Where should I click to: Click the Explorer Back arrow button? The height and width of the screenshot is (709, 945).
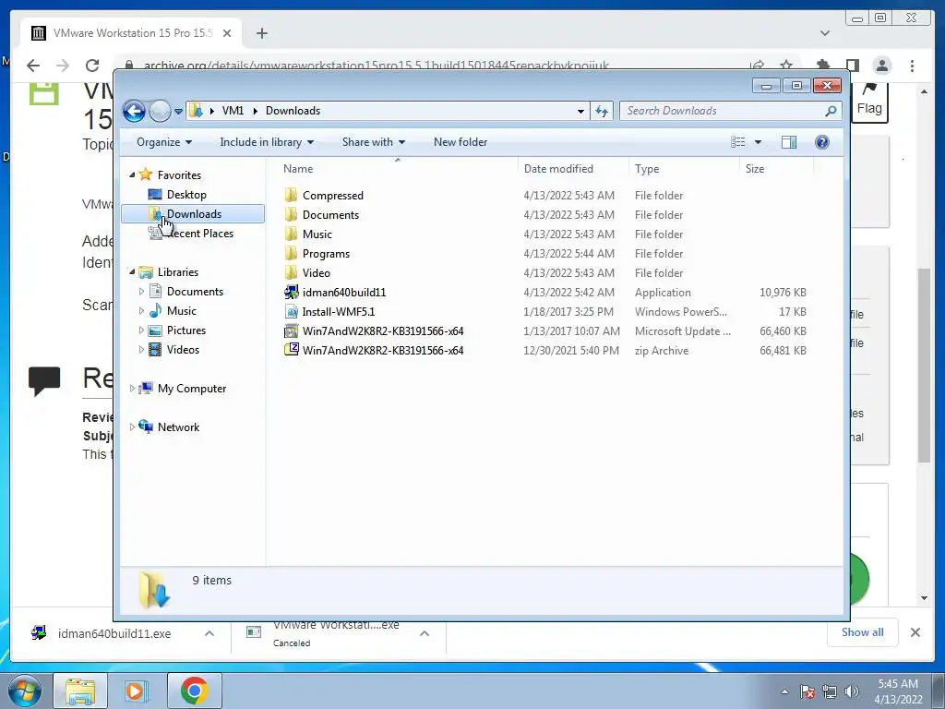coord(134,111)
